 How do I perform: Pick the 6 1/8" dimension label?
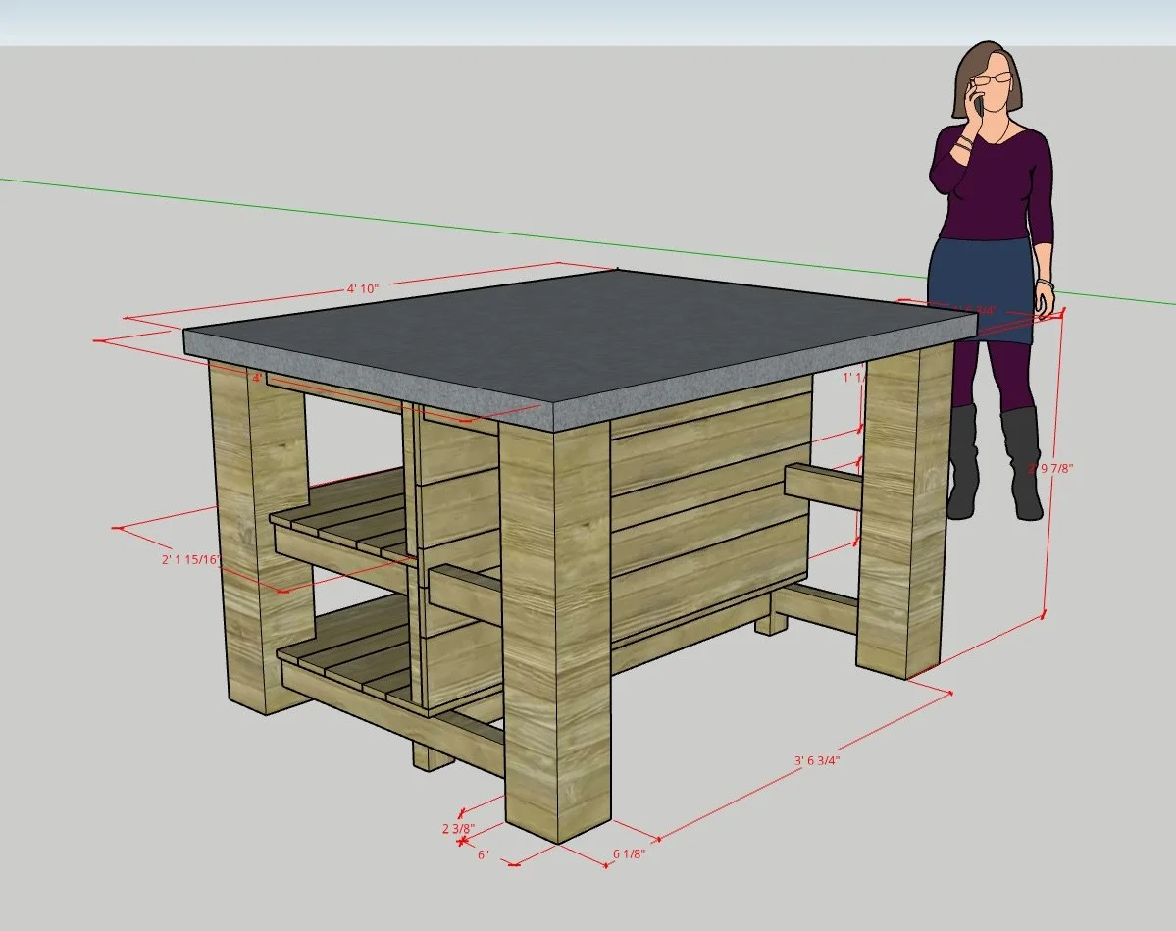(x=630, y=853)
